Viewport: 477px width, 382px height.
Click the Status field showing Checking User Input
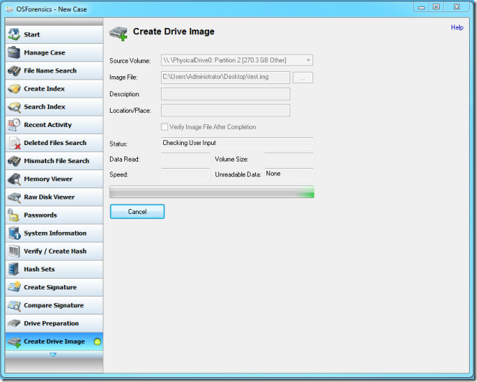click(237, 144)
